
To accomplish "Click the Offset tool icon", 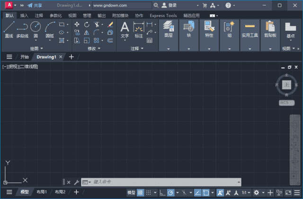I will point(110,40).
